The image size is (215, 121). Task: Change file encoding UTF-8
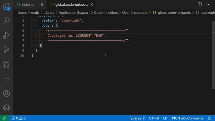[x=154, y=118]
